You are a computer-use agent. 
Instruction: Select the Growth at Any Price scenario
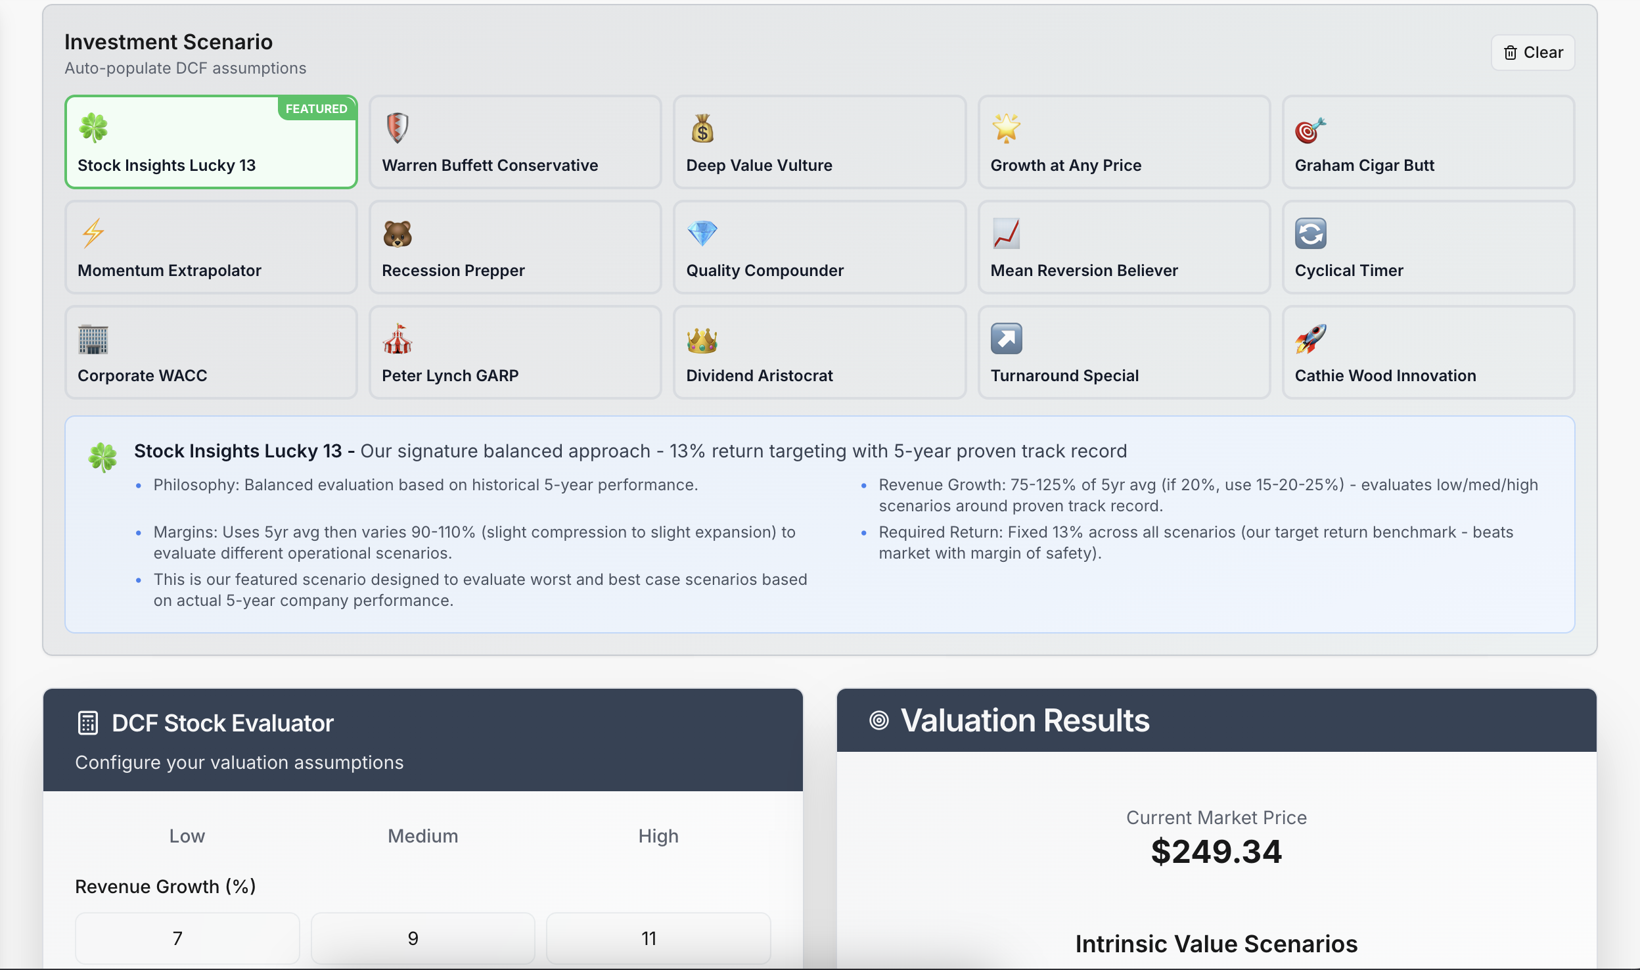(1123, 141)
